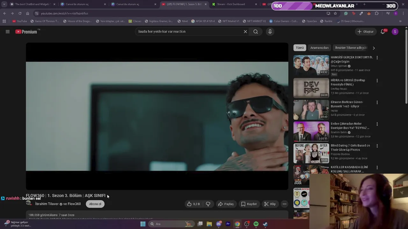Dislike the video with thumbs down

coord(208,204)
